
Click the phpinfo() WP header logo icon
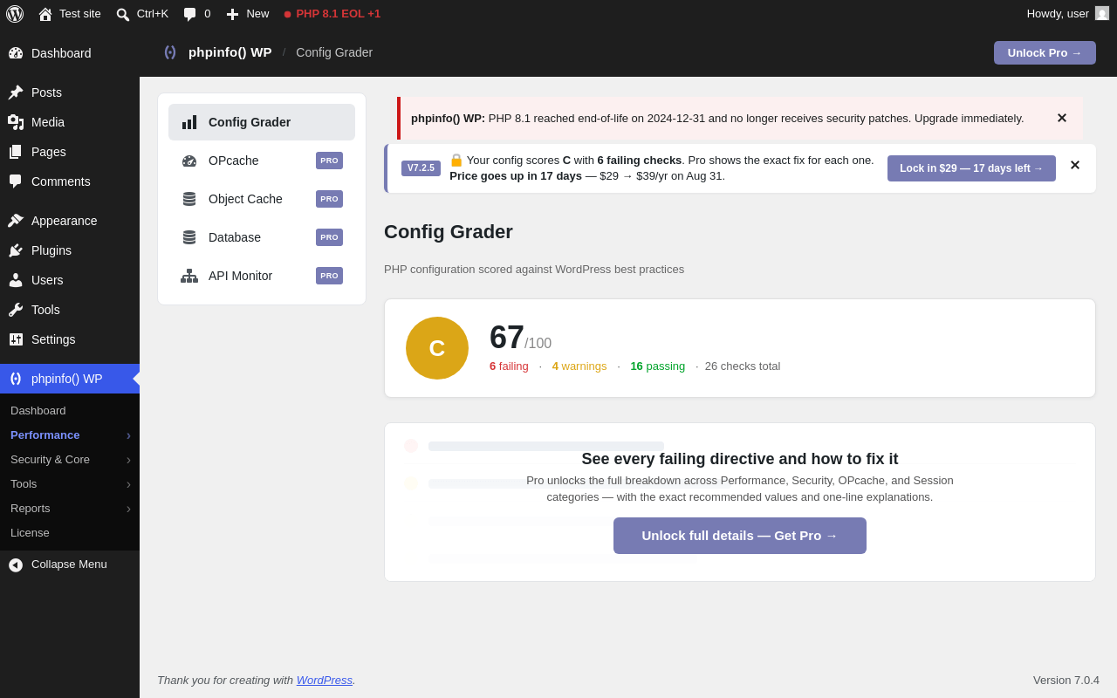click(170, 52)
